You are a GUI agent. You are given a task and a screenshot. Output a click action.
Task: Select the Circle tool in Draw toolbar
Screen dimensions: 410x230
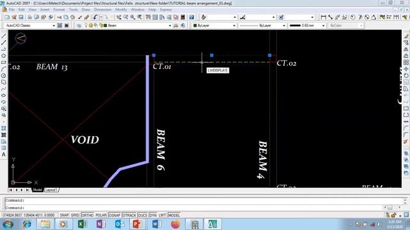[4, 75]
